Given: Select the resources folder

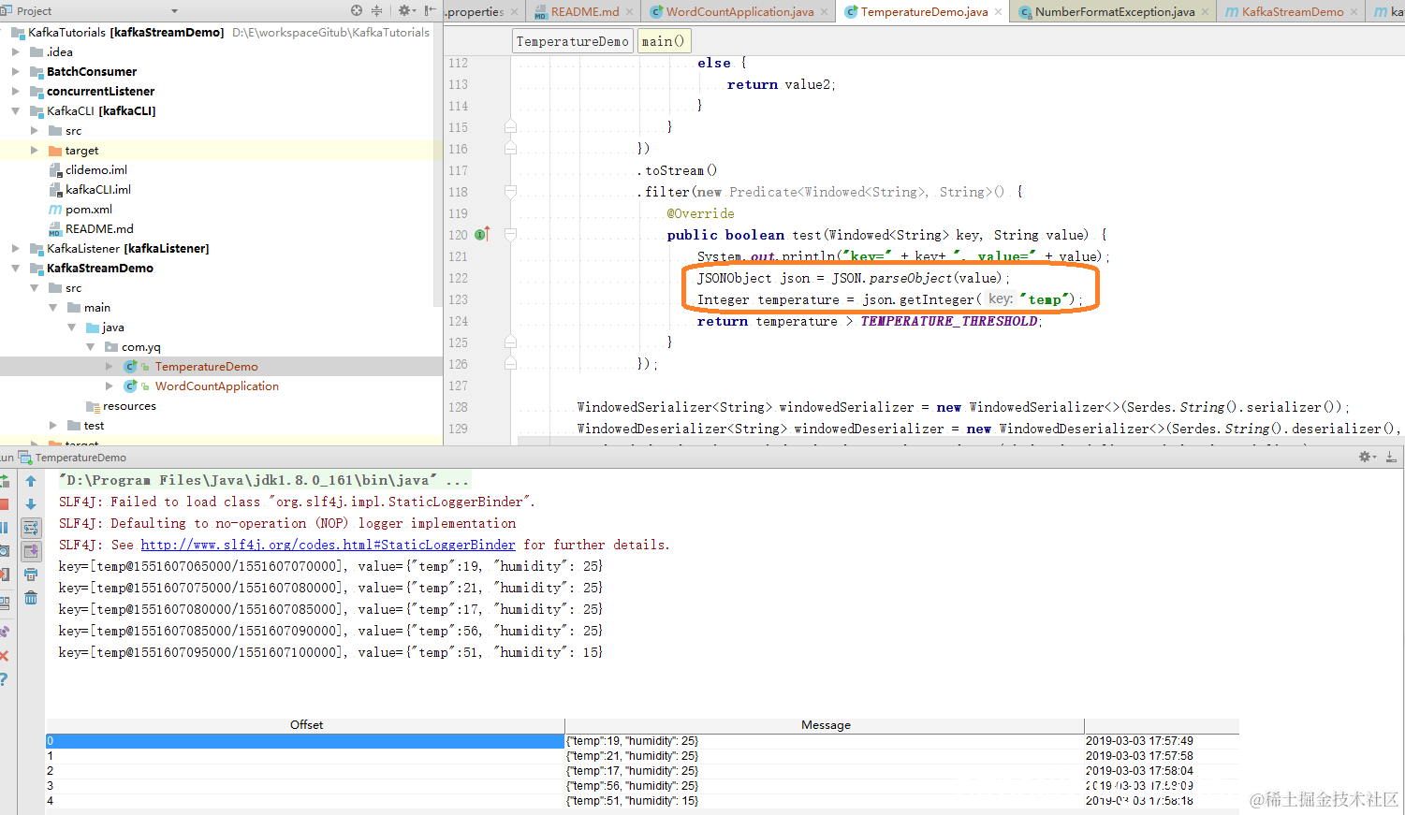Looking at the screenshot, I should (x=129, y=406).
